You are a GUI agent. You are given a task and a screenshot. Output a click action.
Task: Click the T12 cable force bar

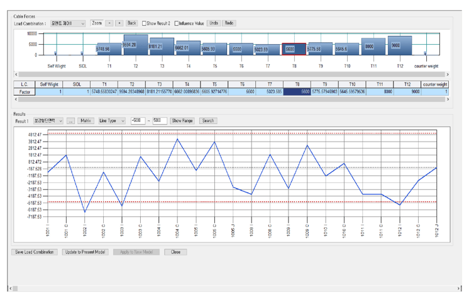400,45
